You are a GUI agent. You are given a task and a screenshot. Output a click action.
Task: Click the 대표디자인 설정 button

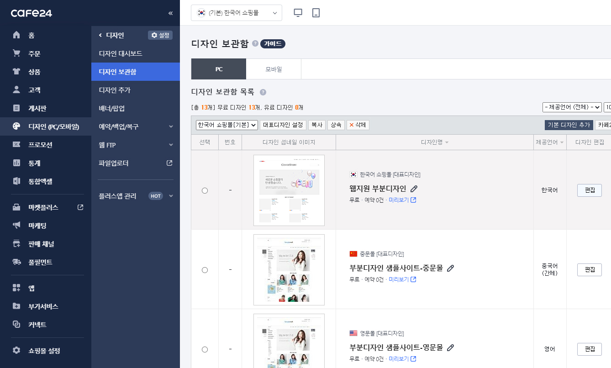[283, 125]
